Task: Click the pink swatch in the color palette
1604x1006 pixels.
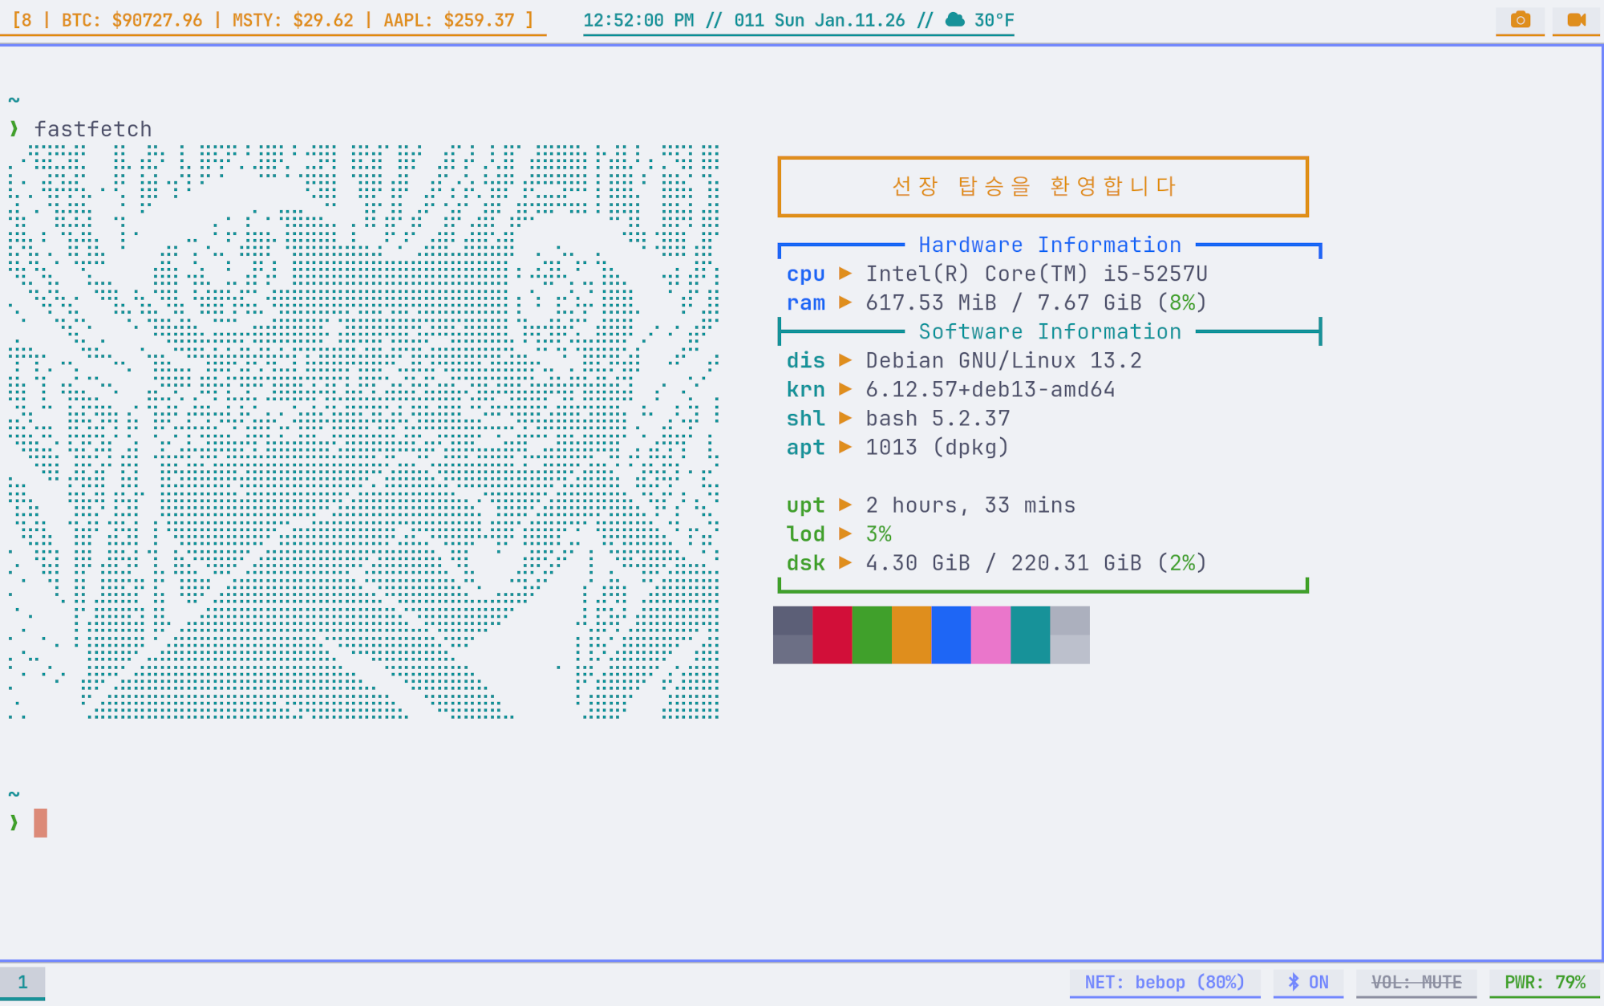Action: [990, 635]
